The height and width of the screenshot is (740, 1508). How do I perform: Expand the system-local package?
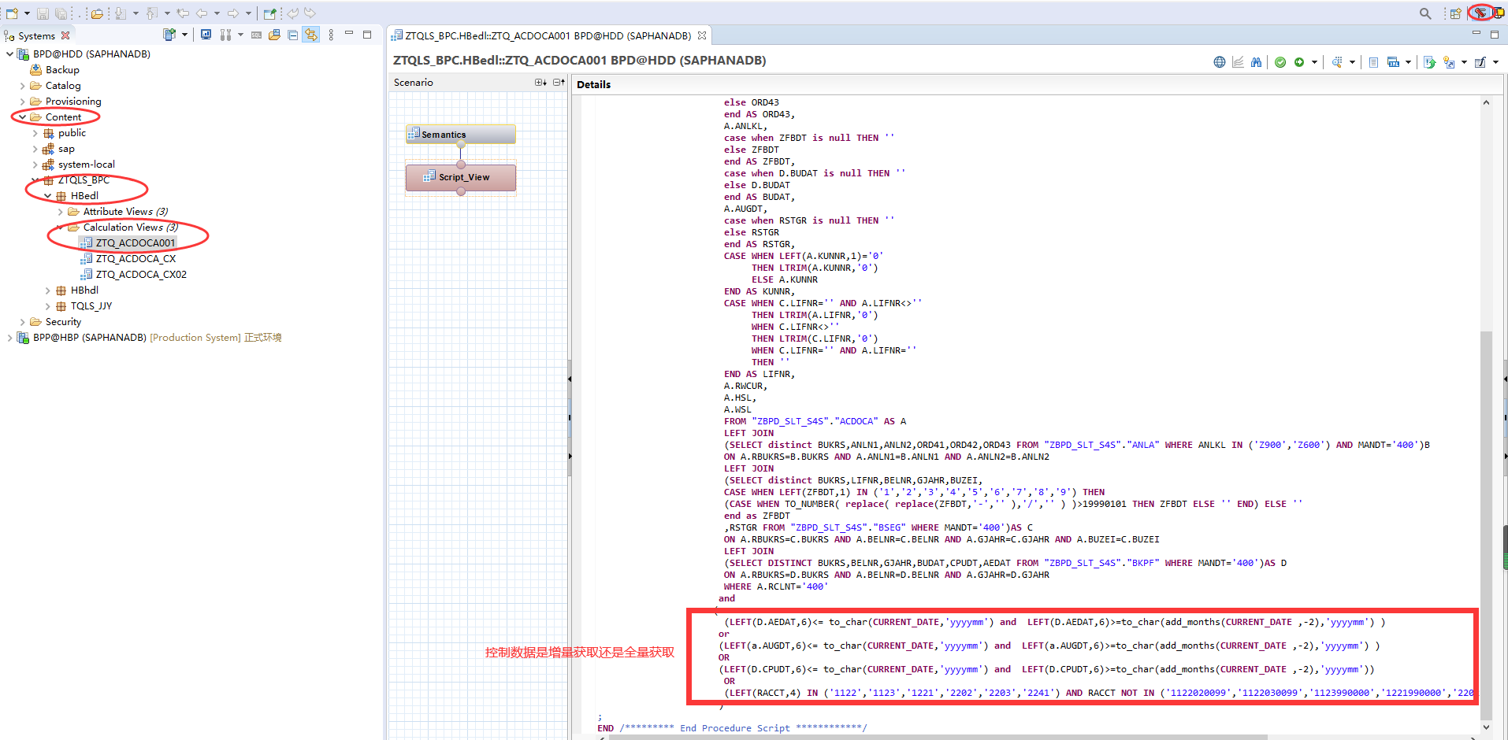(x=35, y=165)
